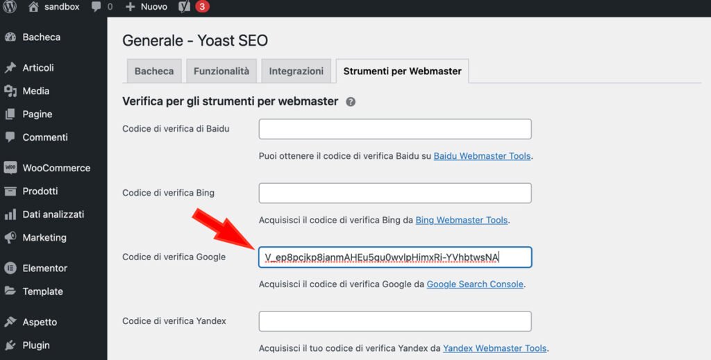
Task: Click the red 3 notifications badge
Action: pos(202,7)
